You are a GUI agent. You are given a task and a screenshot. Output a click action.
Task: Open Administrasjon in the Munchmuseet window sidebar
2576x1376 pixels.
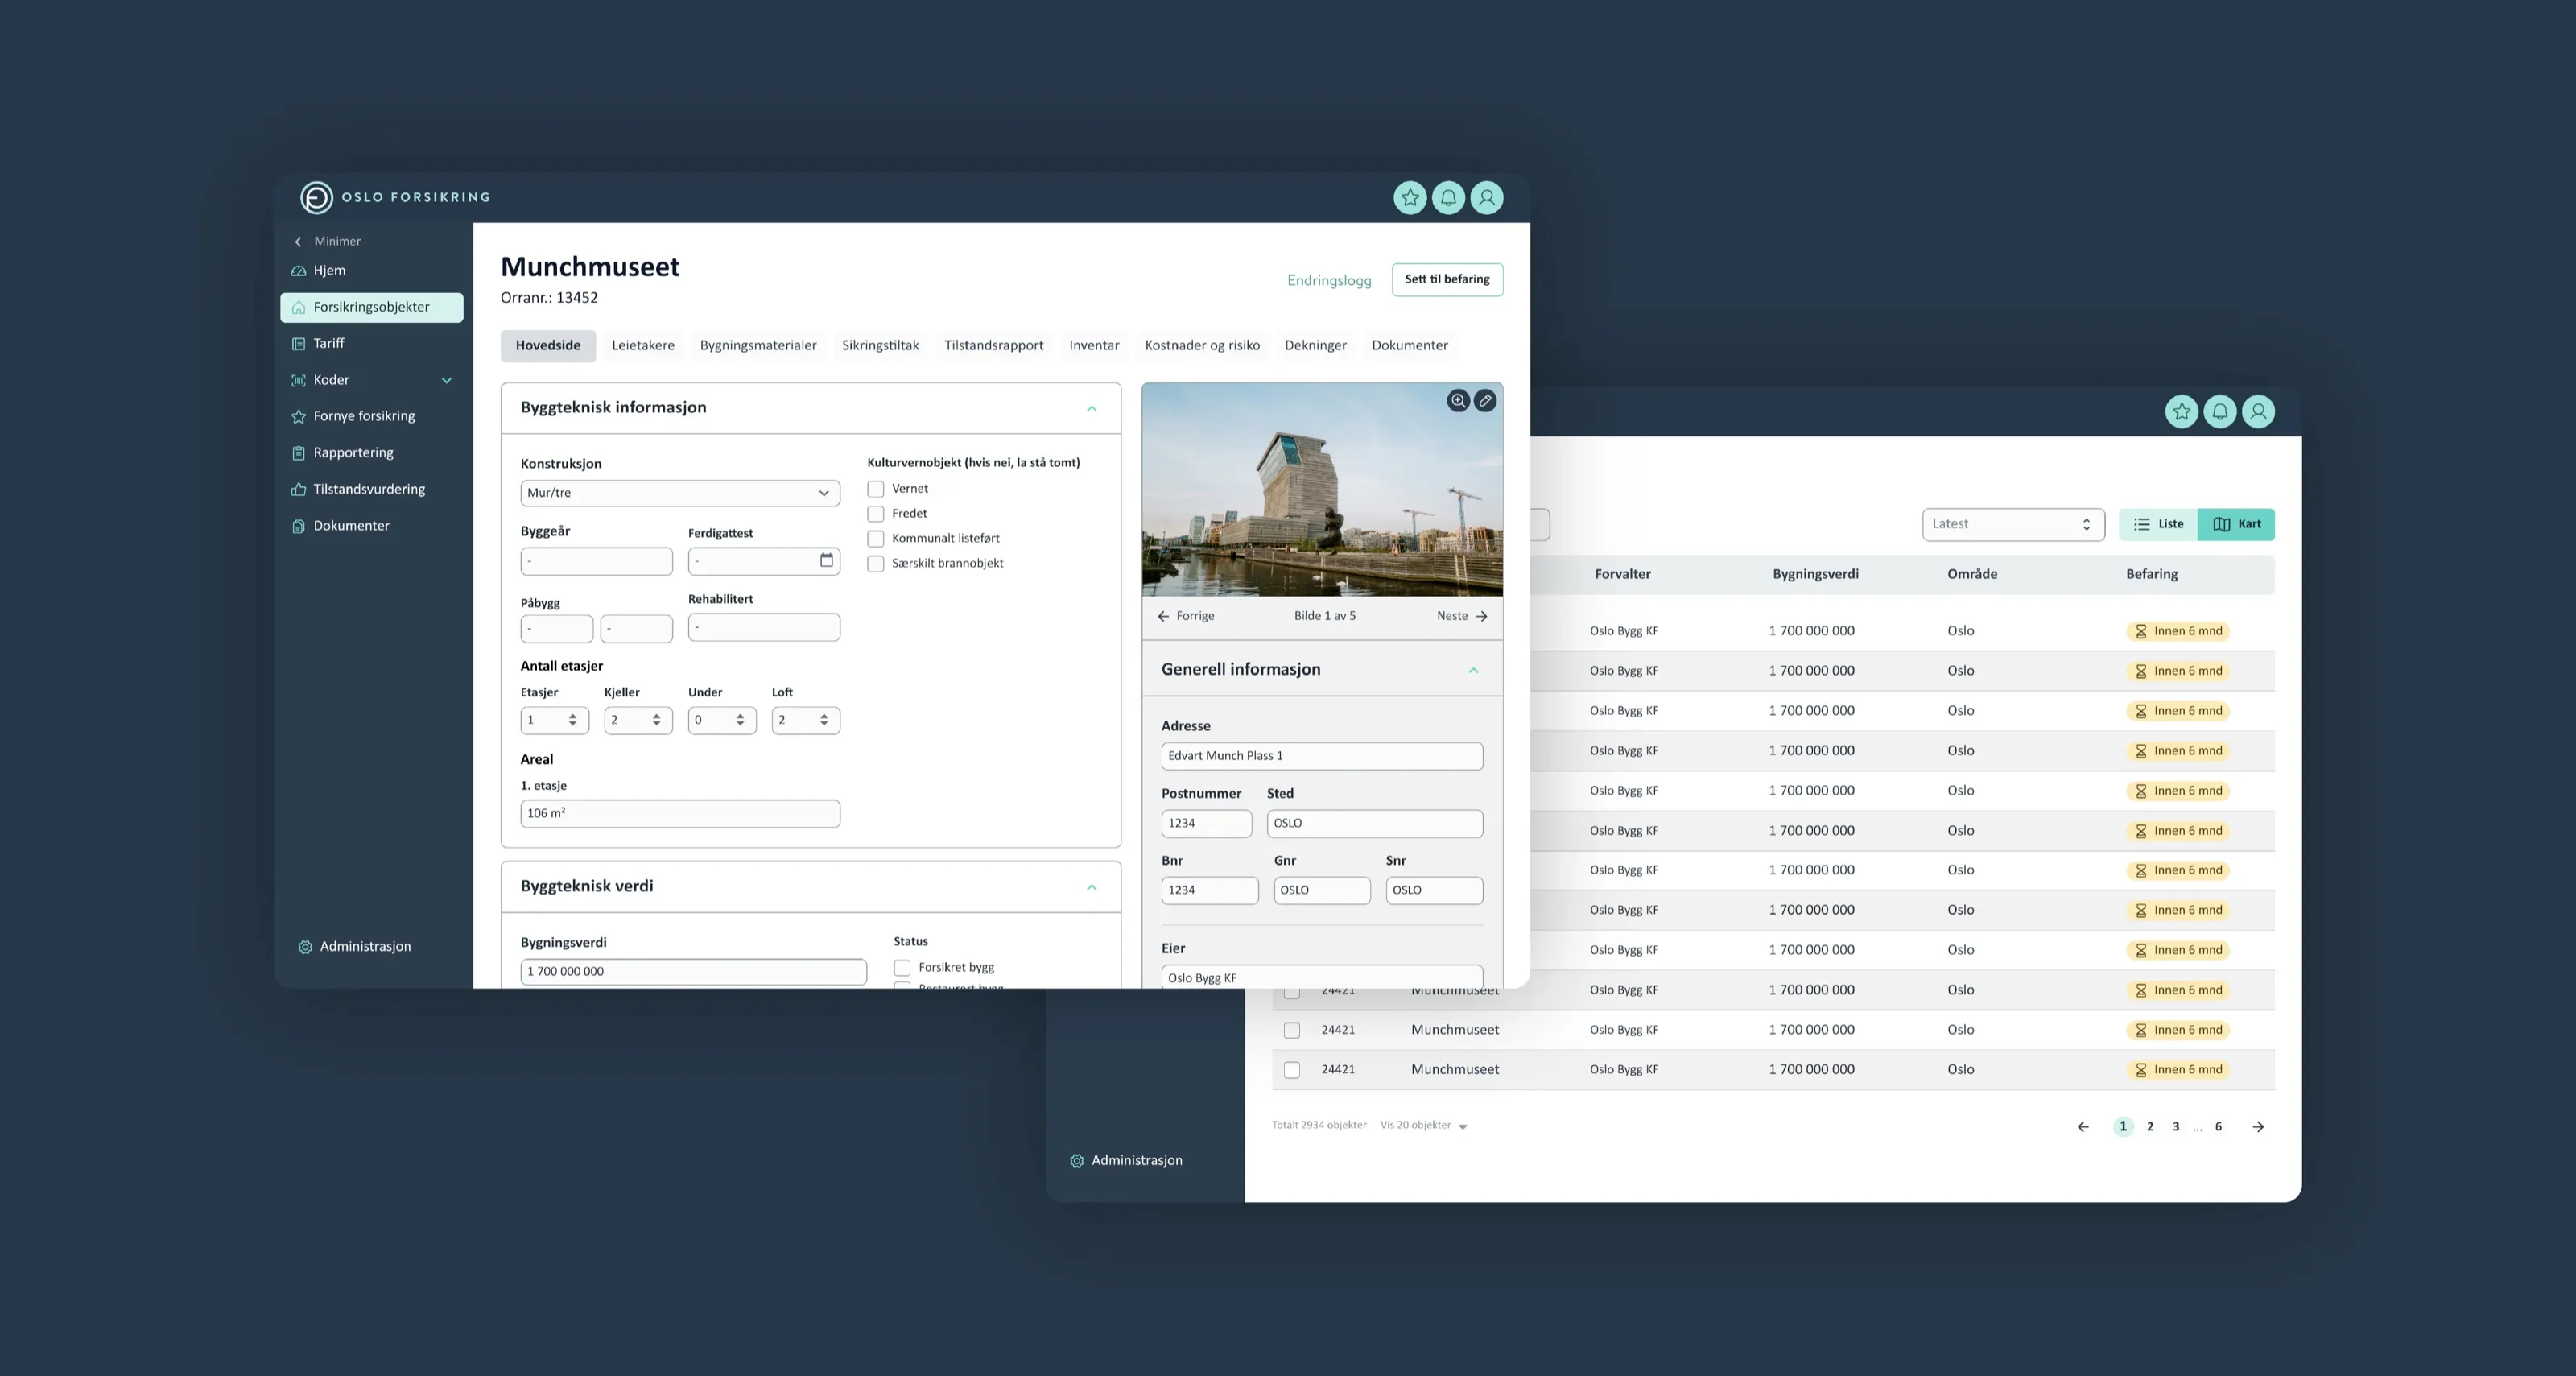pyautogui.click(x=355, y=947)
